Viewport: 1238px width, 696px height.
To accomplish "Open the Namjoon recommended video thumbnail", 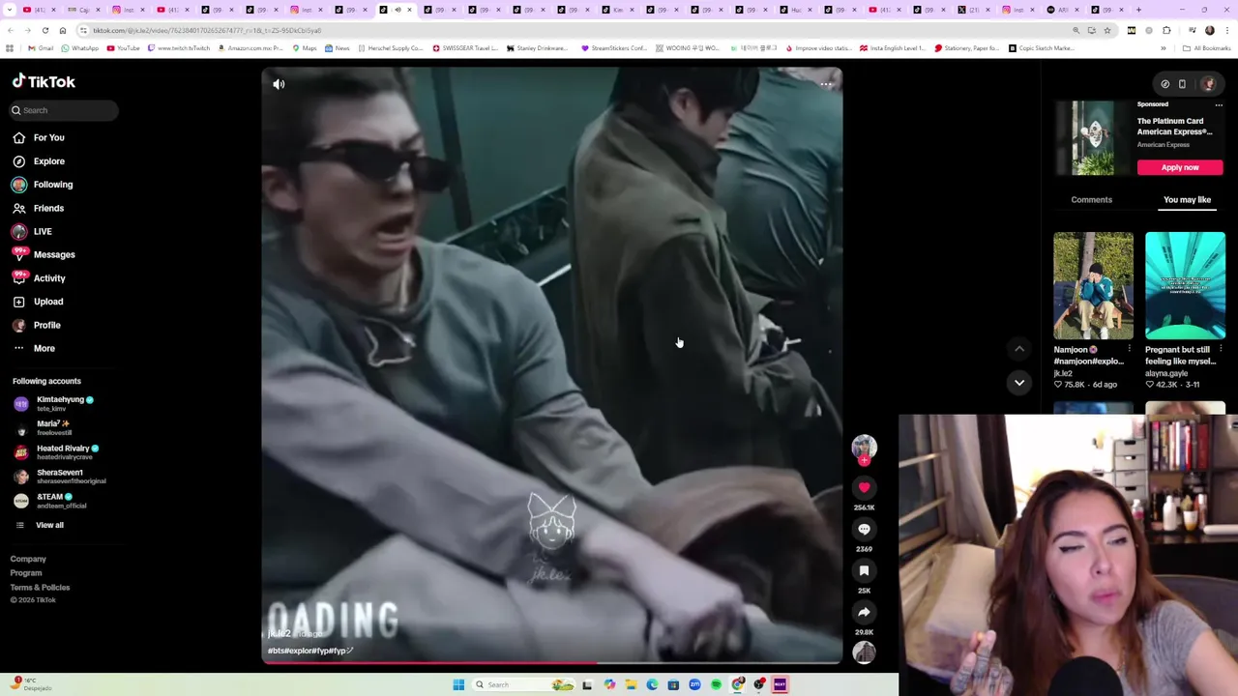I will click(1093, 286).
